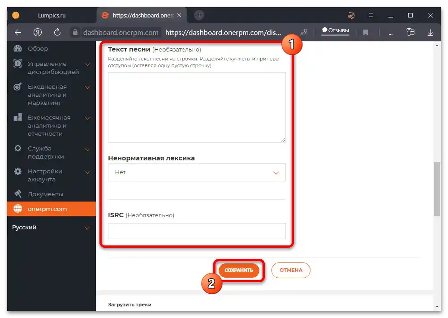This screenshot has width=448, height=318.
Task: Select the dashboard.onerpm.com browser tab
Action: [x=142, y=15]
